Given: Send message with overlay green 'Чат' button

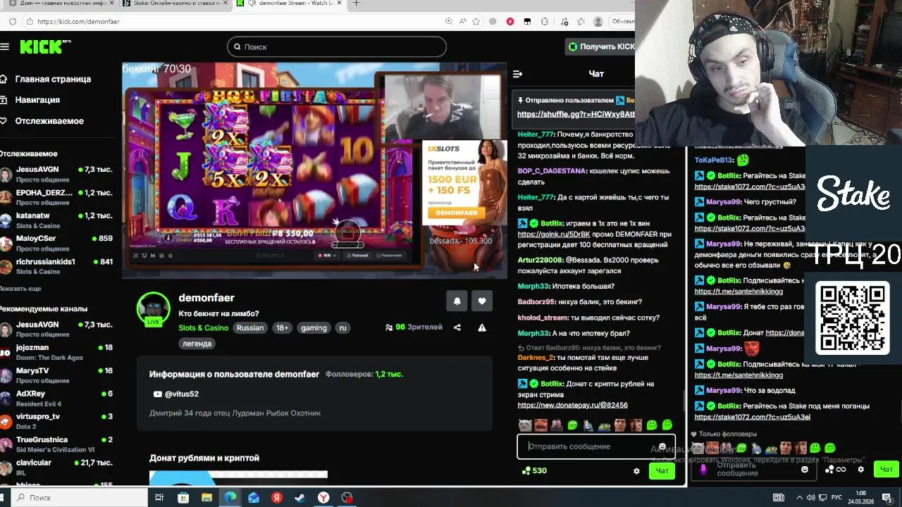Looking at the screenshot, I should click(x=886, y=469).
